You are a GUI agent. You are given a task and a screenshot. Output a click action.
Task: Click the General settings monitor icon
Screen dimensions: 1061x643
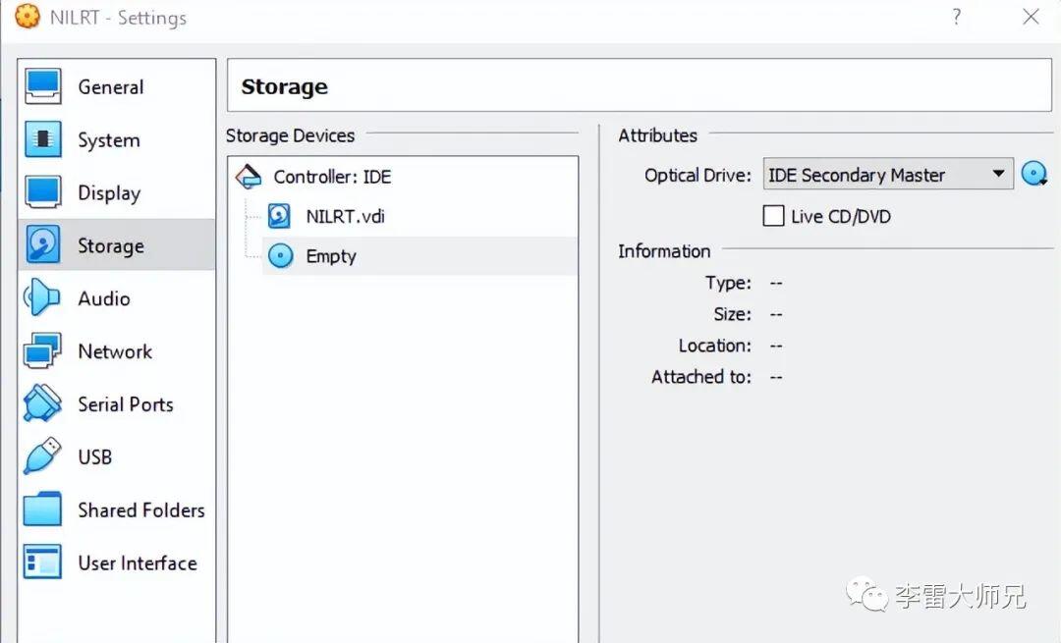point(43,87)
